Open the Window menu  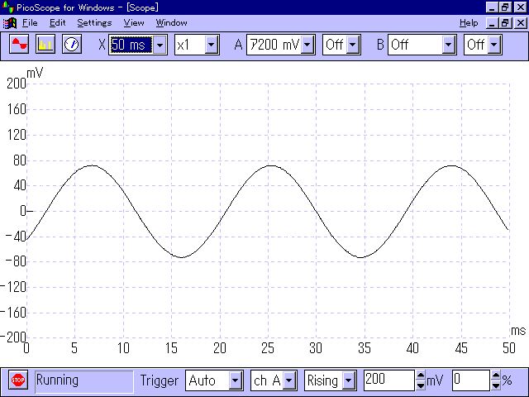(x=171, y=23)
